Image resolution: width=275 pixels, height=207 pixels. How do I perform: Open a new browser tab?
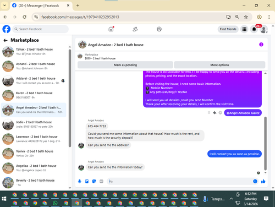coord(78,6)
